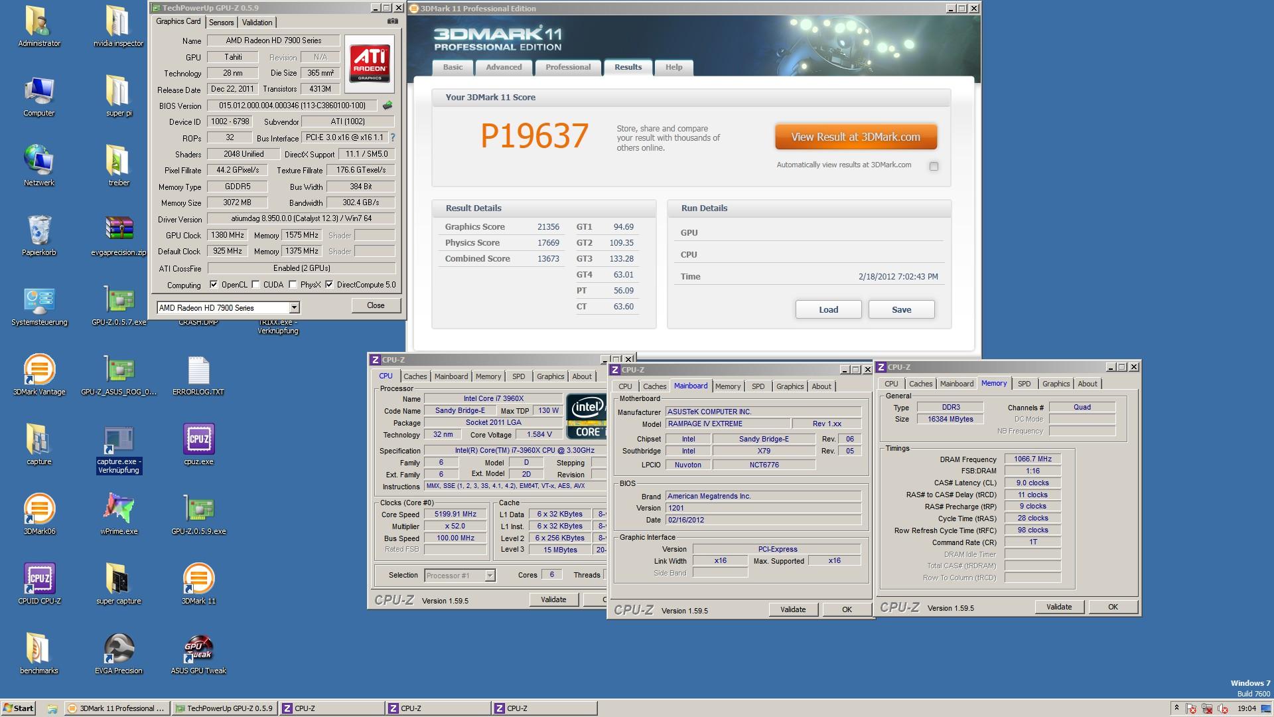Launch 3DMark 11 desktop shortcut

[198, 584]
